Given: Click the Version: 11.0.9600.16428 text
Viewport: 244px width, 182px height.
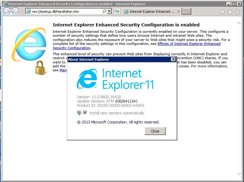Looking at the screenshot, I should click(x=99, y=97).
